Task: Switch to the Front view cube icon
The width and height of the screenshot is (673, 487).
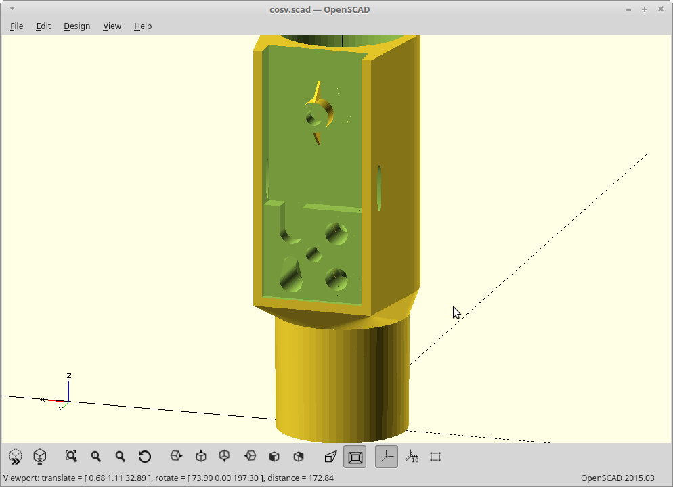Action: point(274,457)
